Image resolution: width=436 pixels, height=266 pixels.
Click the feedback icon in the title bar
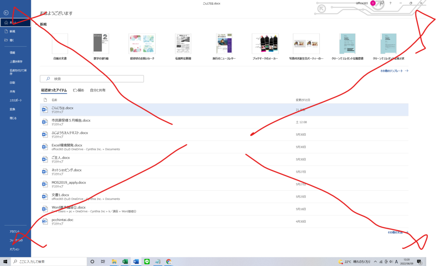(x=382, y=3)
